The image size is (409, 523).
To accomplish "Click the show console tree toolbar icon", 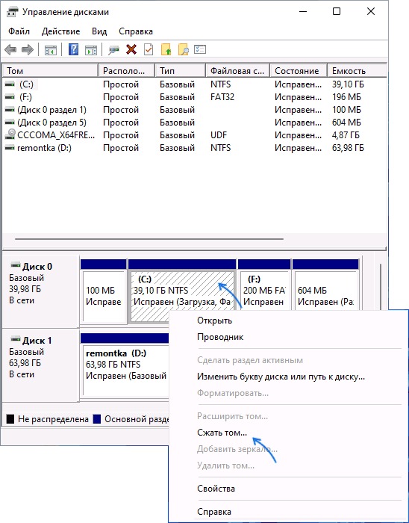I will click(x=51, y=50).
